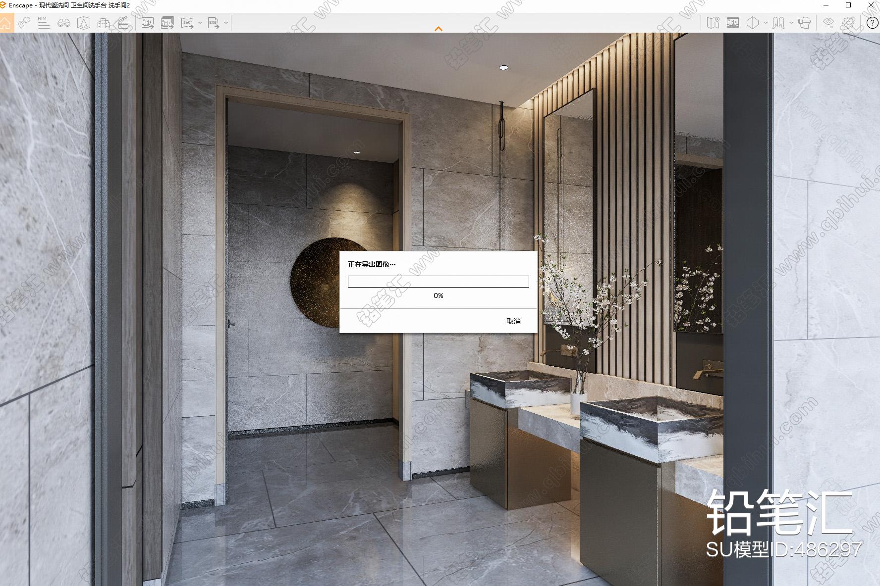Toggle the BIM information mode
Image resolution: width=880 pixels, height=586 pixels.
pos(44,23)
